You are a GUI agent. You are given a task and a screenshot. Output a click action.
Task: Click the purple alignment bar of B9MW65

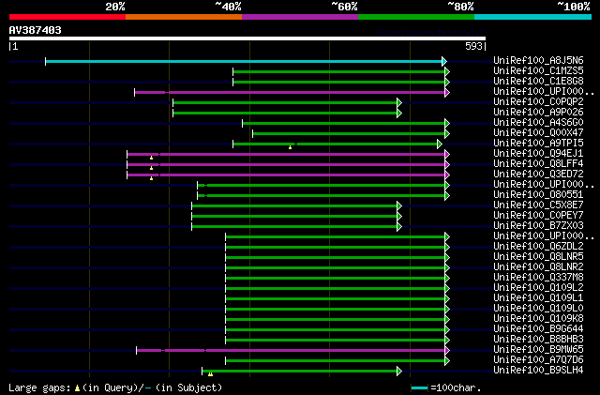click(291, 350)
